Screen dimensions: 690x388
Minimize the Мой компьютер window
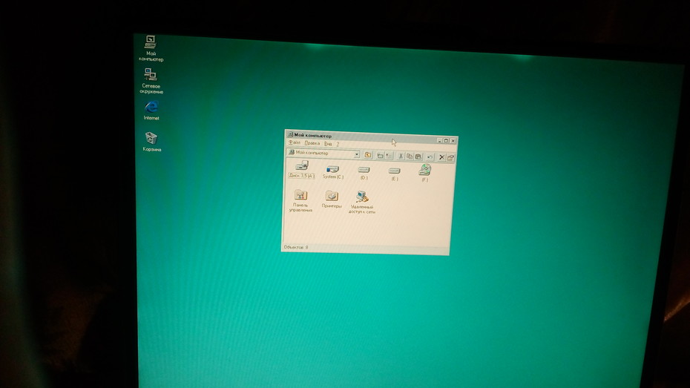coord(440,140)
